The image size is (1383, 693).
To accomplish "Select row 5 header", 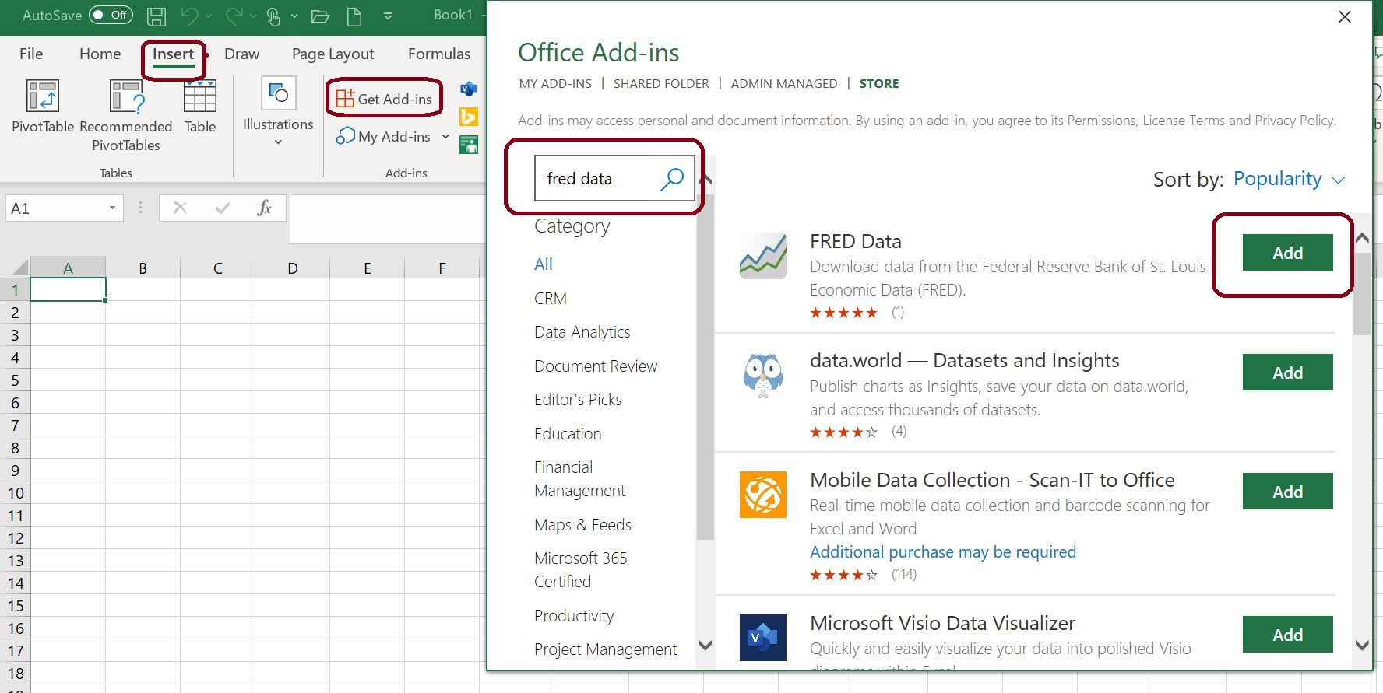I will [x=15, y=380].
